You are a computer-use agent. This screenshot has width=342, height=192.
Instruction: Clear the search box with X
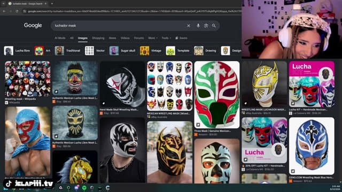[189, 26]
